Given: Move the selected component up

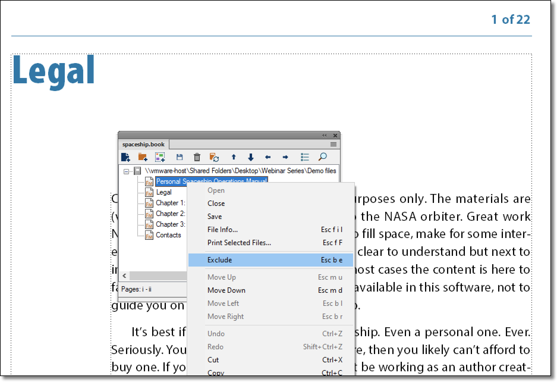Looking at the screenshot, I should (x=234, y=157).
